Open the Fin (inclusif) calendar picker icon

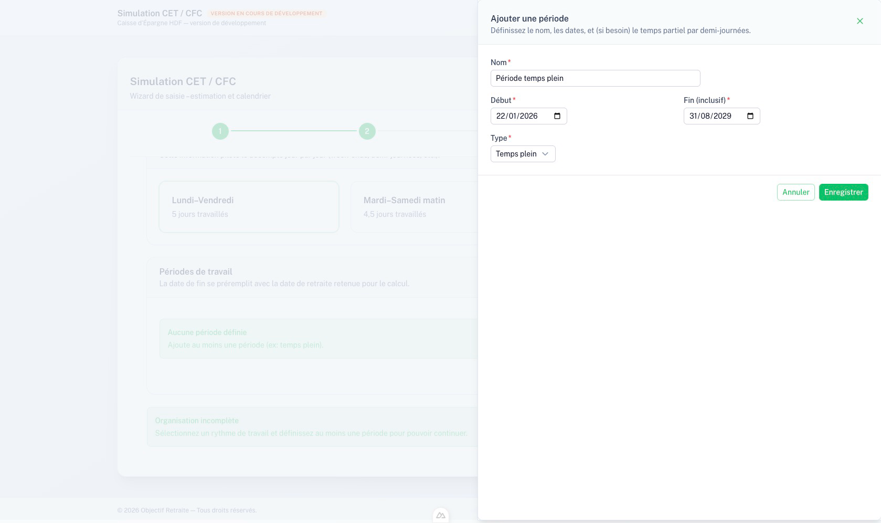click(x=750, y=116)
